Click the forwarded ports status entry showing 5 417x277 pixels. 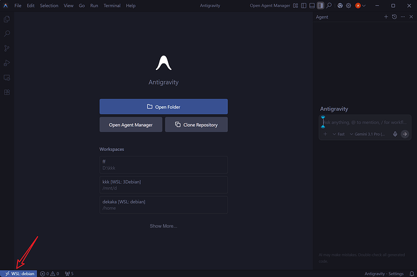click(x=69, y=273)
